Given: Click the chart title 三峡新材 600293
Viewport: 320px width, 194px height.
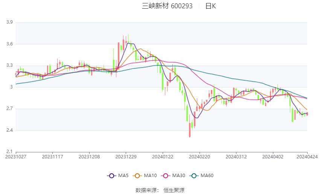Looking at the screenshot, I should coord(167,6).
